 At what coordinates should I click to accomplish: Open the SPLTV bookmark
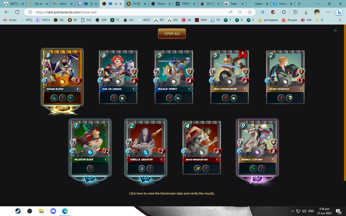point(44,20)
